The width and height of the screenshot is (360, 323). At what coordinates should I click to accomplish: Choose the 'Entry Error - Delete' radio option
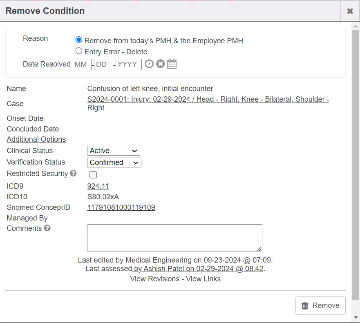coord(79,51)
